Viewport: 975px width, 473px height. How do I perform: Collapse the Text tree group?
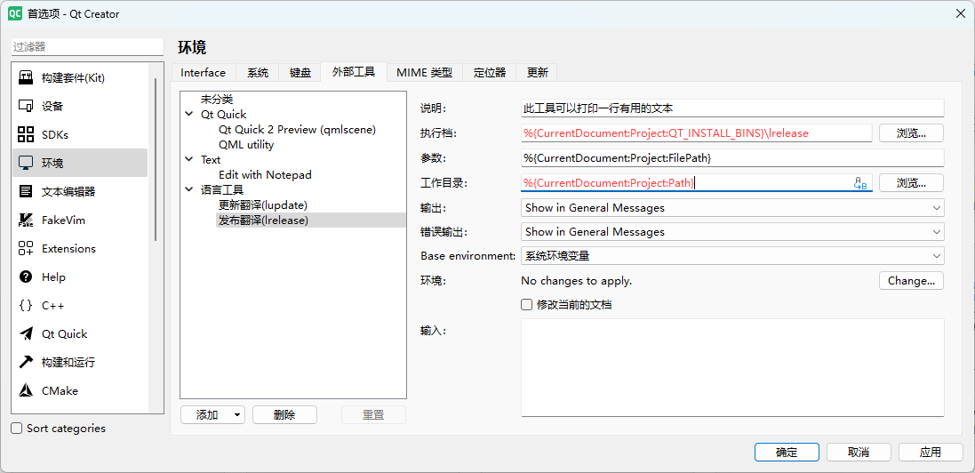coord(189,160)
